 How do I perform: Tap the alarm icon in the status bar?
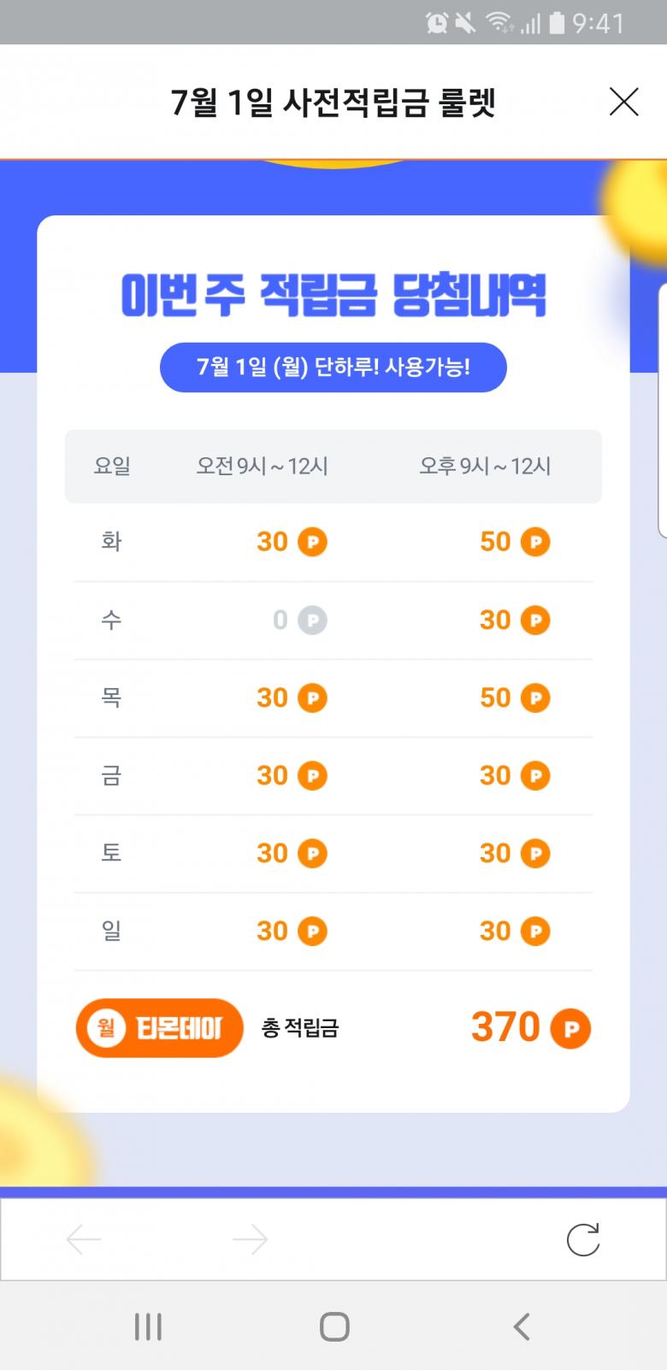tap(437, 23)
